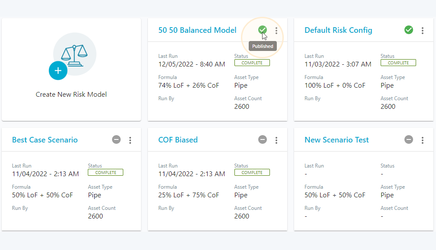
Task: Select the COF Biased model title
Action: tap(178, 140)
